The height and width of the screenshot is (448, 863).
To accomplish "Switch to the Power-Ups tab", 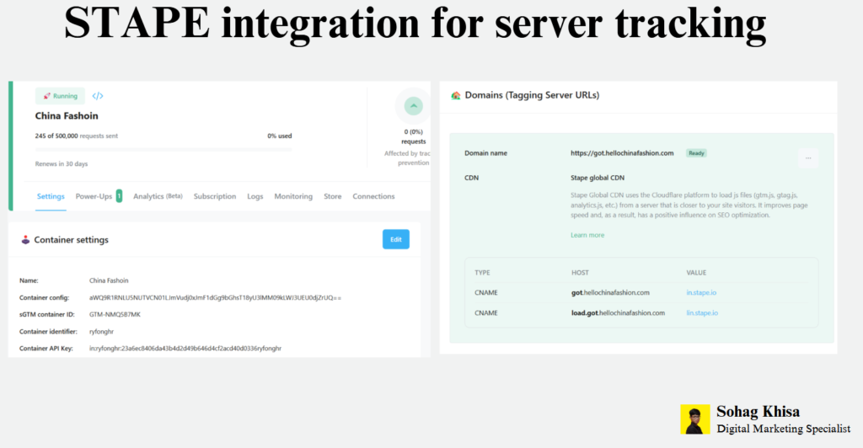I will [x=94, y=196].
